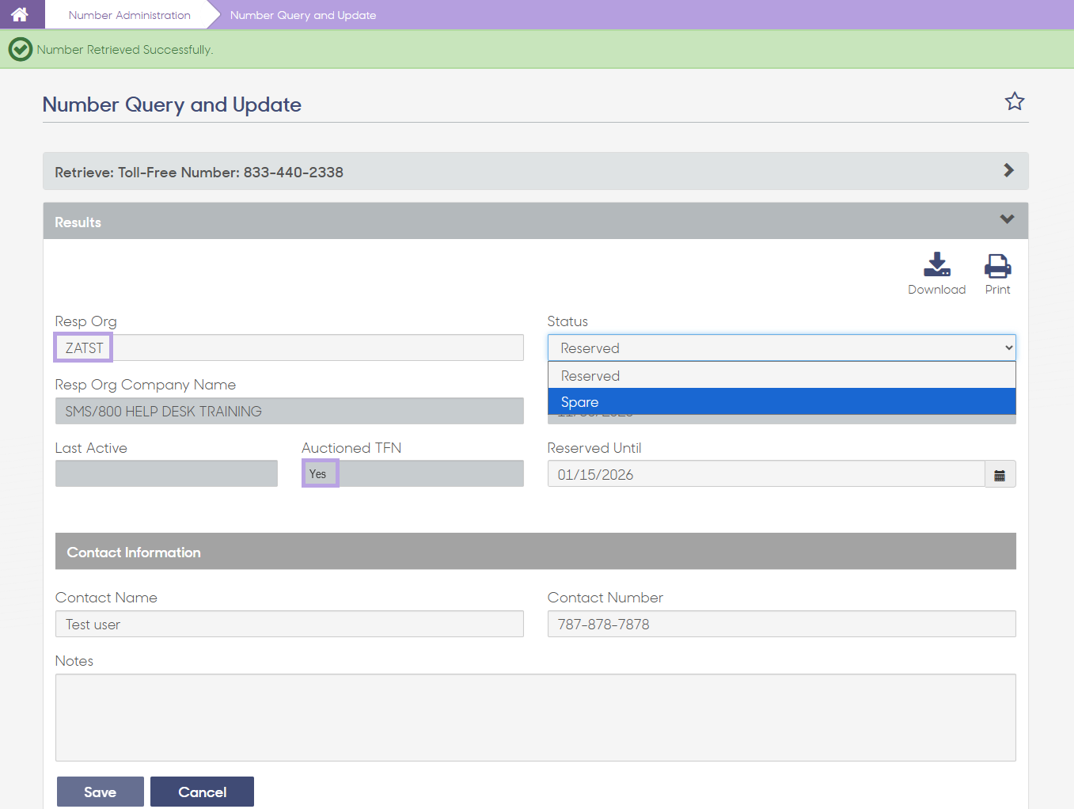Select Number Query and Update breadcrumb
This screenshot has width=1074, height=809.
[302, 15]
